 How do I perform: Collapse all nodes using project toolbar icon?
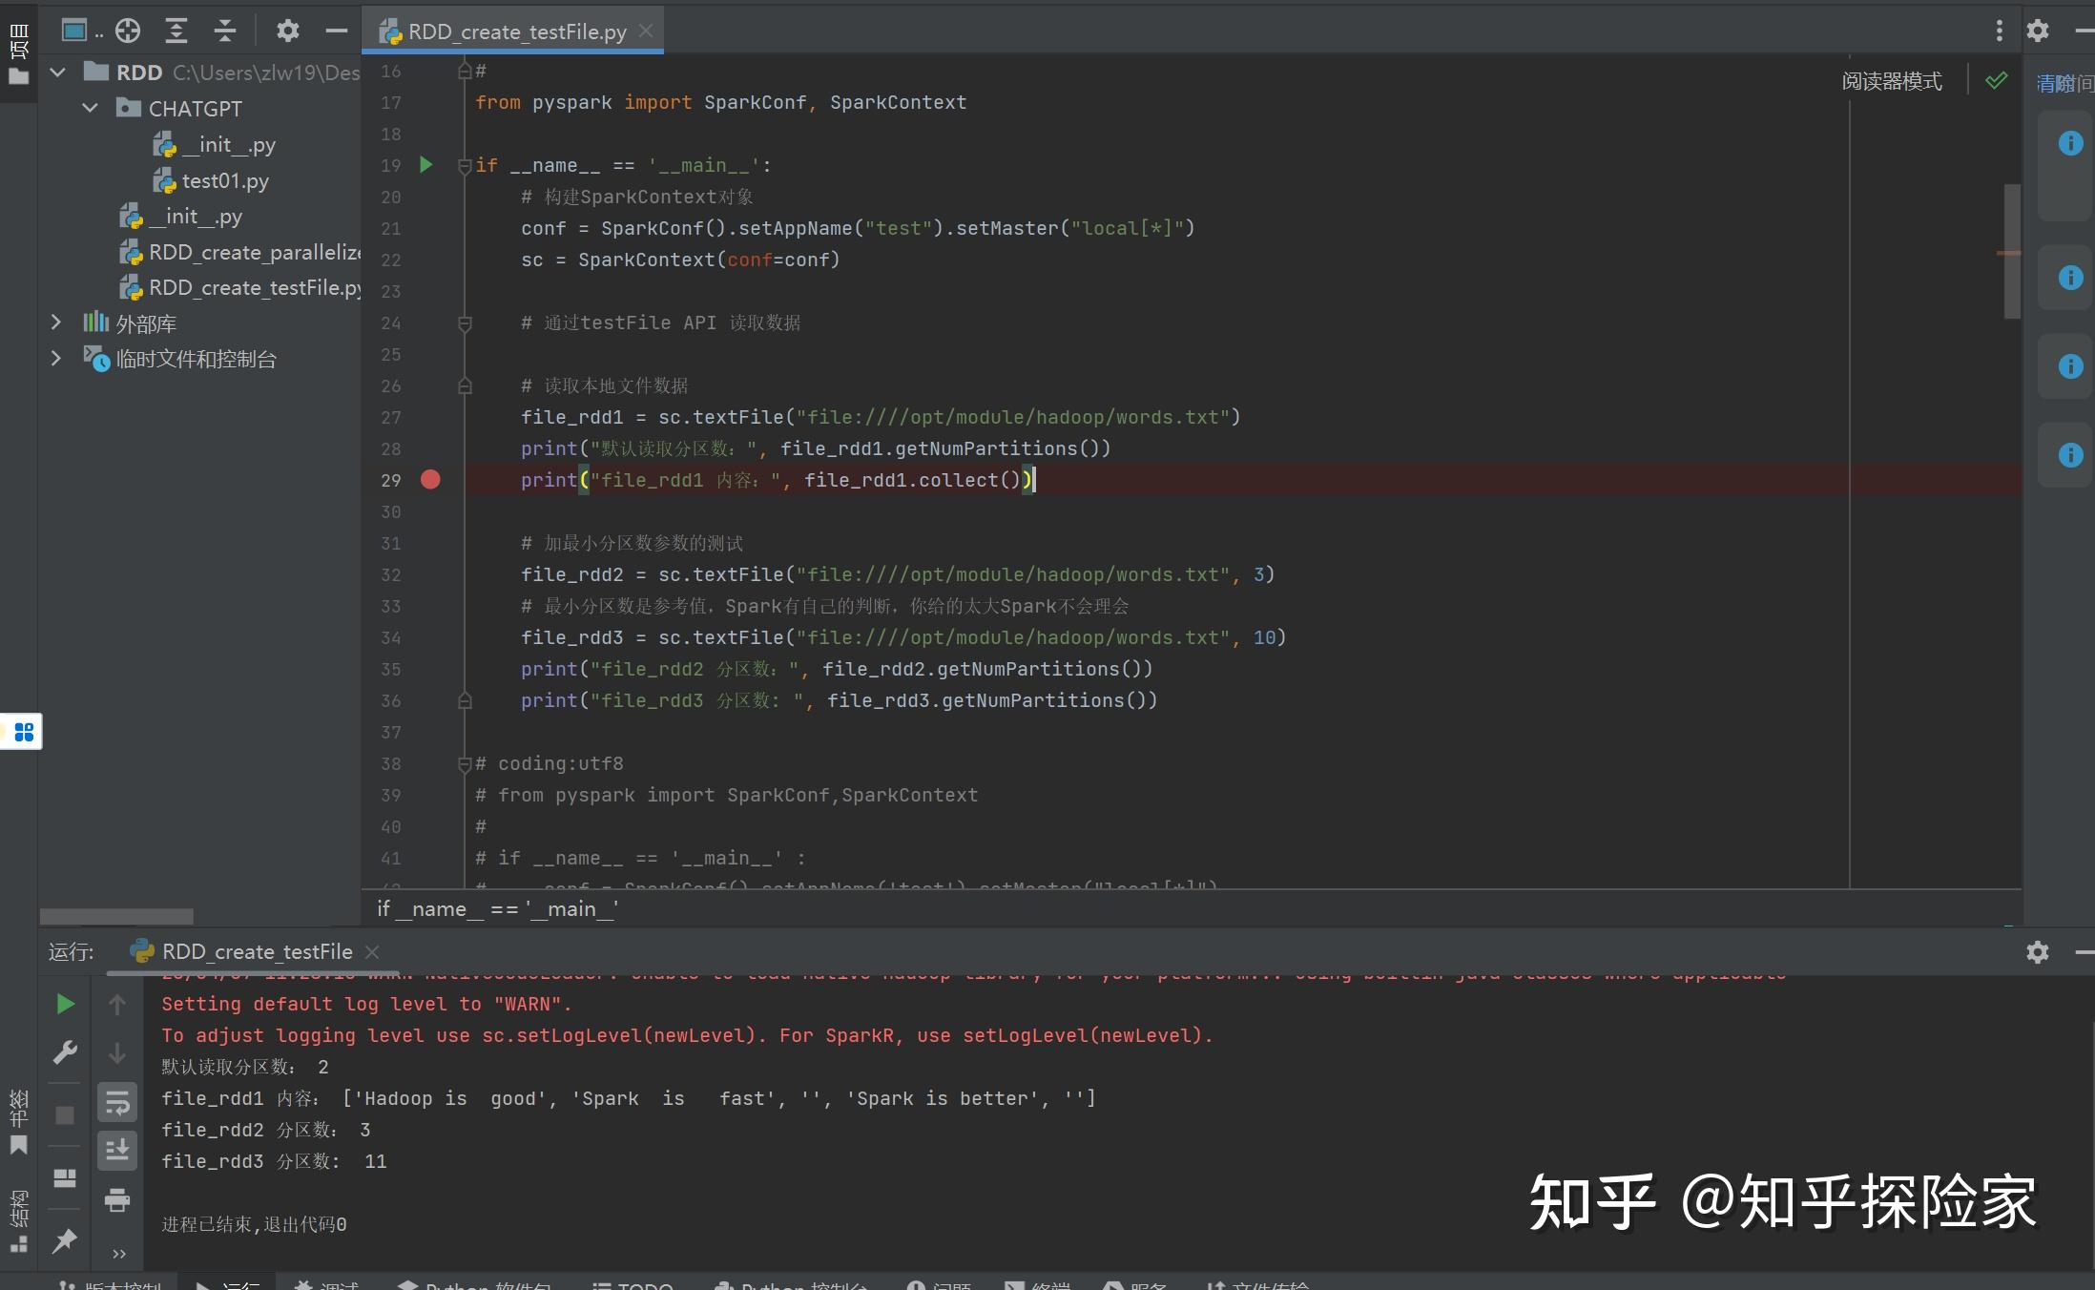[225, 30]
